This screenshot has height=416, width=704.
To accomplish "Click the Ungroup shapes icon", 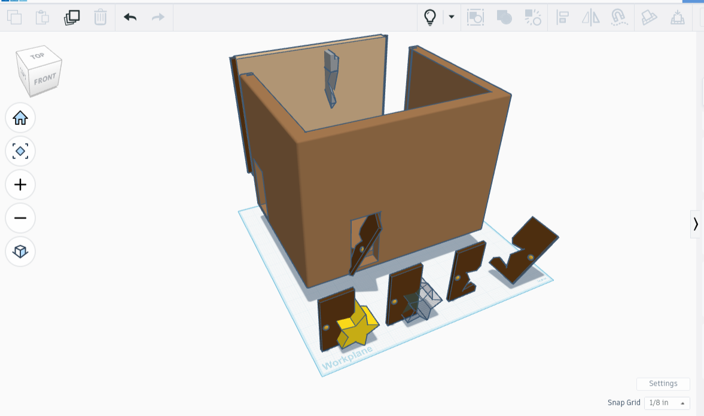I will click(533, 17).
